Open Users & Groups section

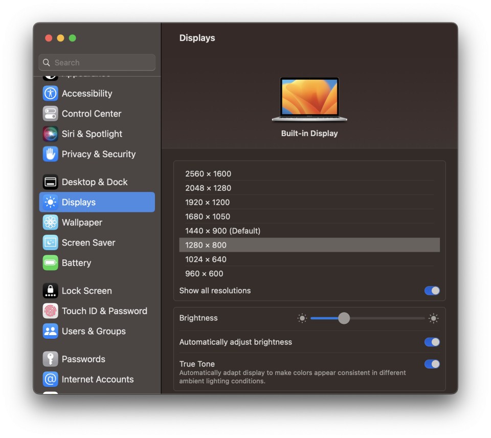[x=93, y=331]
